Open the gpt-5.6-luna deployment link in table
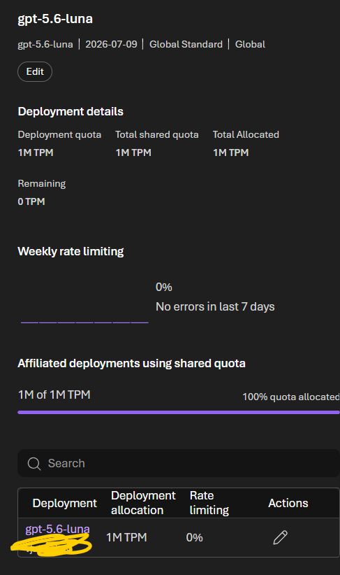The width and height of the screenshot is (340, 575). click(57, 529)
